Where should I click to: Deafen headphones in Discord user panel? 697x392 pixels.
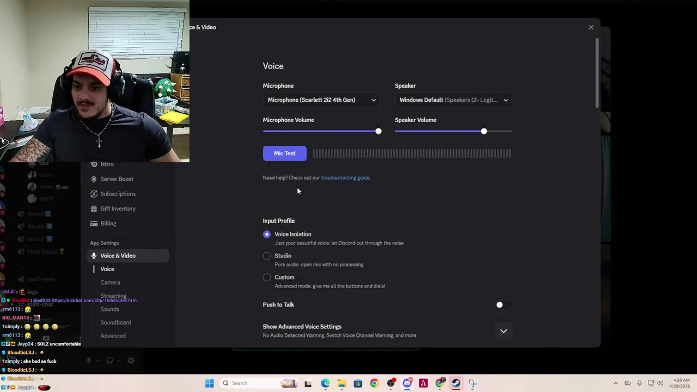click(x=109, y=360)
